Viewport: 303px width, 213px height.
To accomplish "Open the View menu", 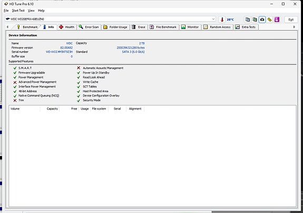I will coord(31,11).
